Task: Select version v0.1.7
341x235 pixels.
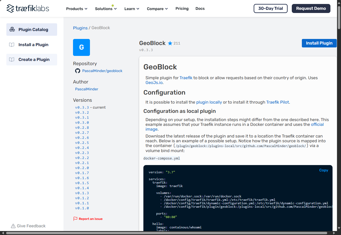Action: tap(82, 173)
